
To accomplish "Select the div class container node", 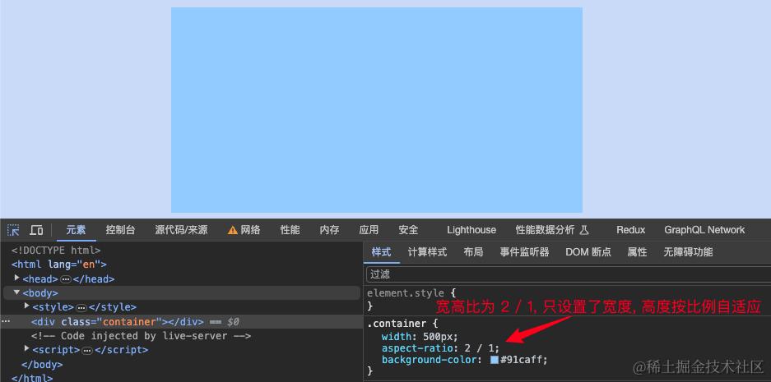I will pos(118,322).
